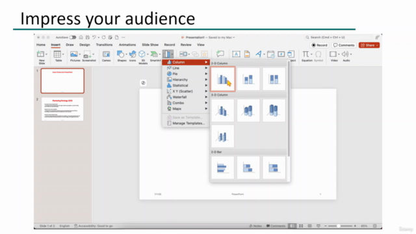Click the Slide Number icon
The width and height of the screenshot is (416, 234).
pos(281,54)
